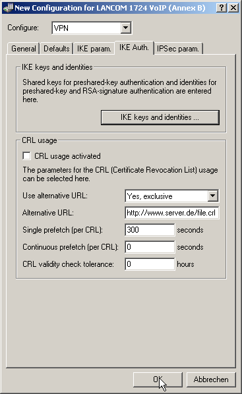This screenshot has height=394, width=242.
Task: Click the 'CRL validity check tolerance:' label
Action: [68, 264]
